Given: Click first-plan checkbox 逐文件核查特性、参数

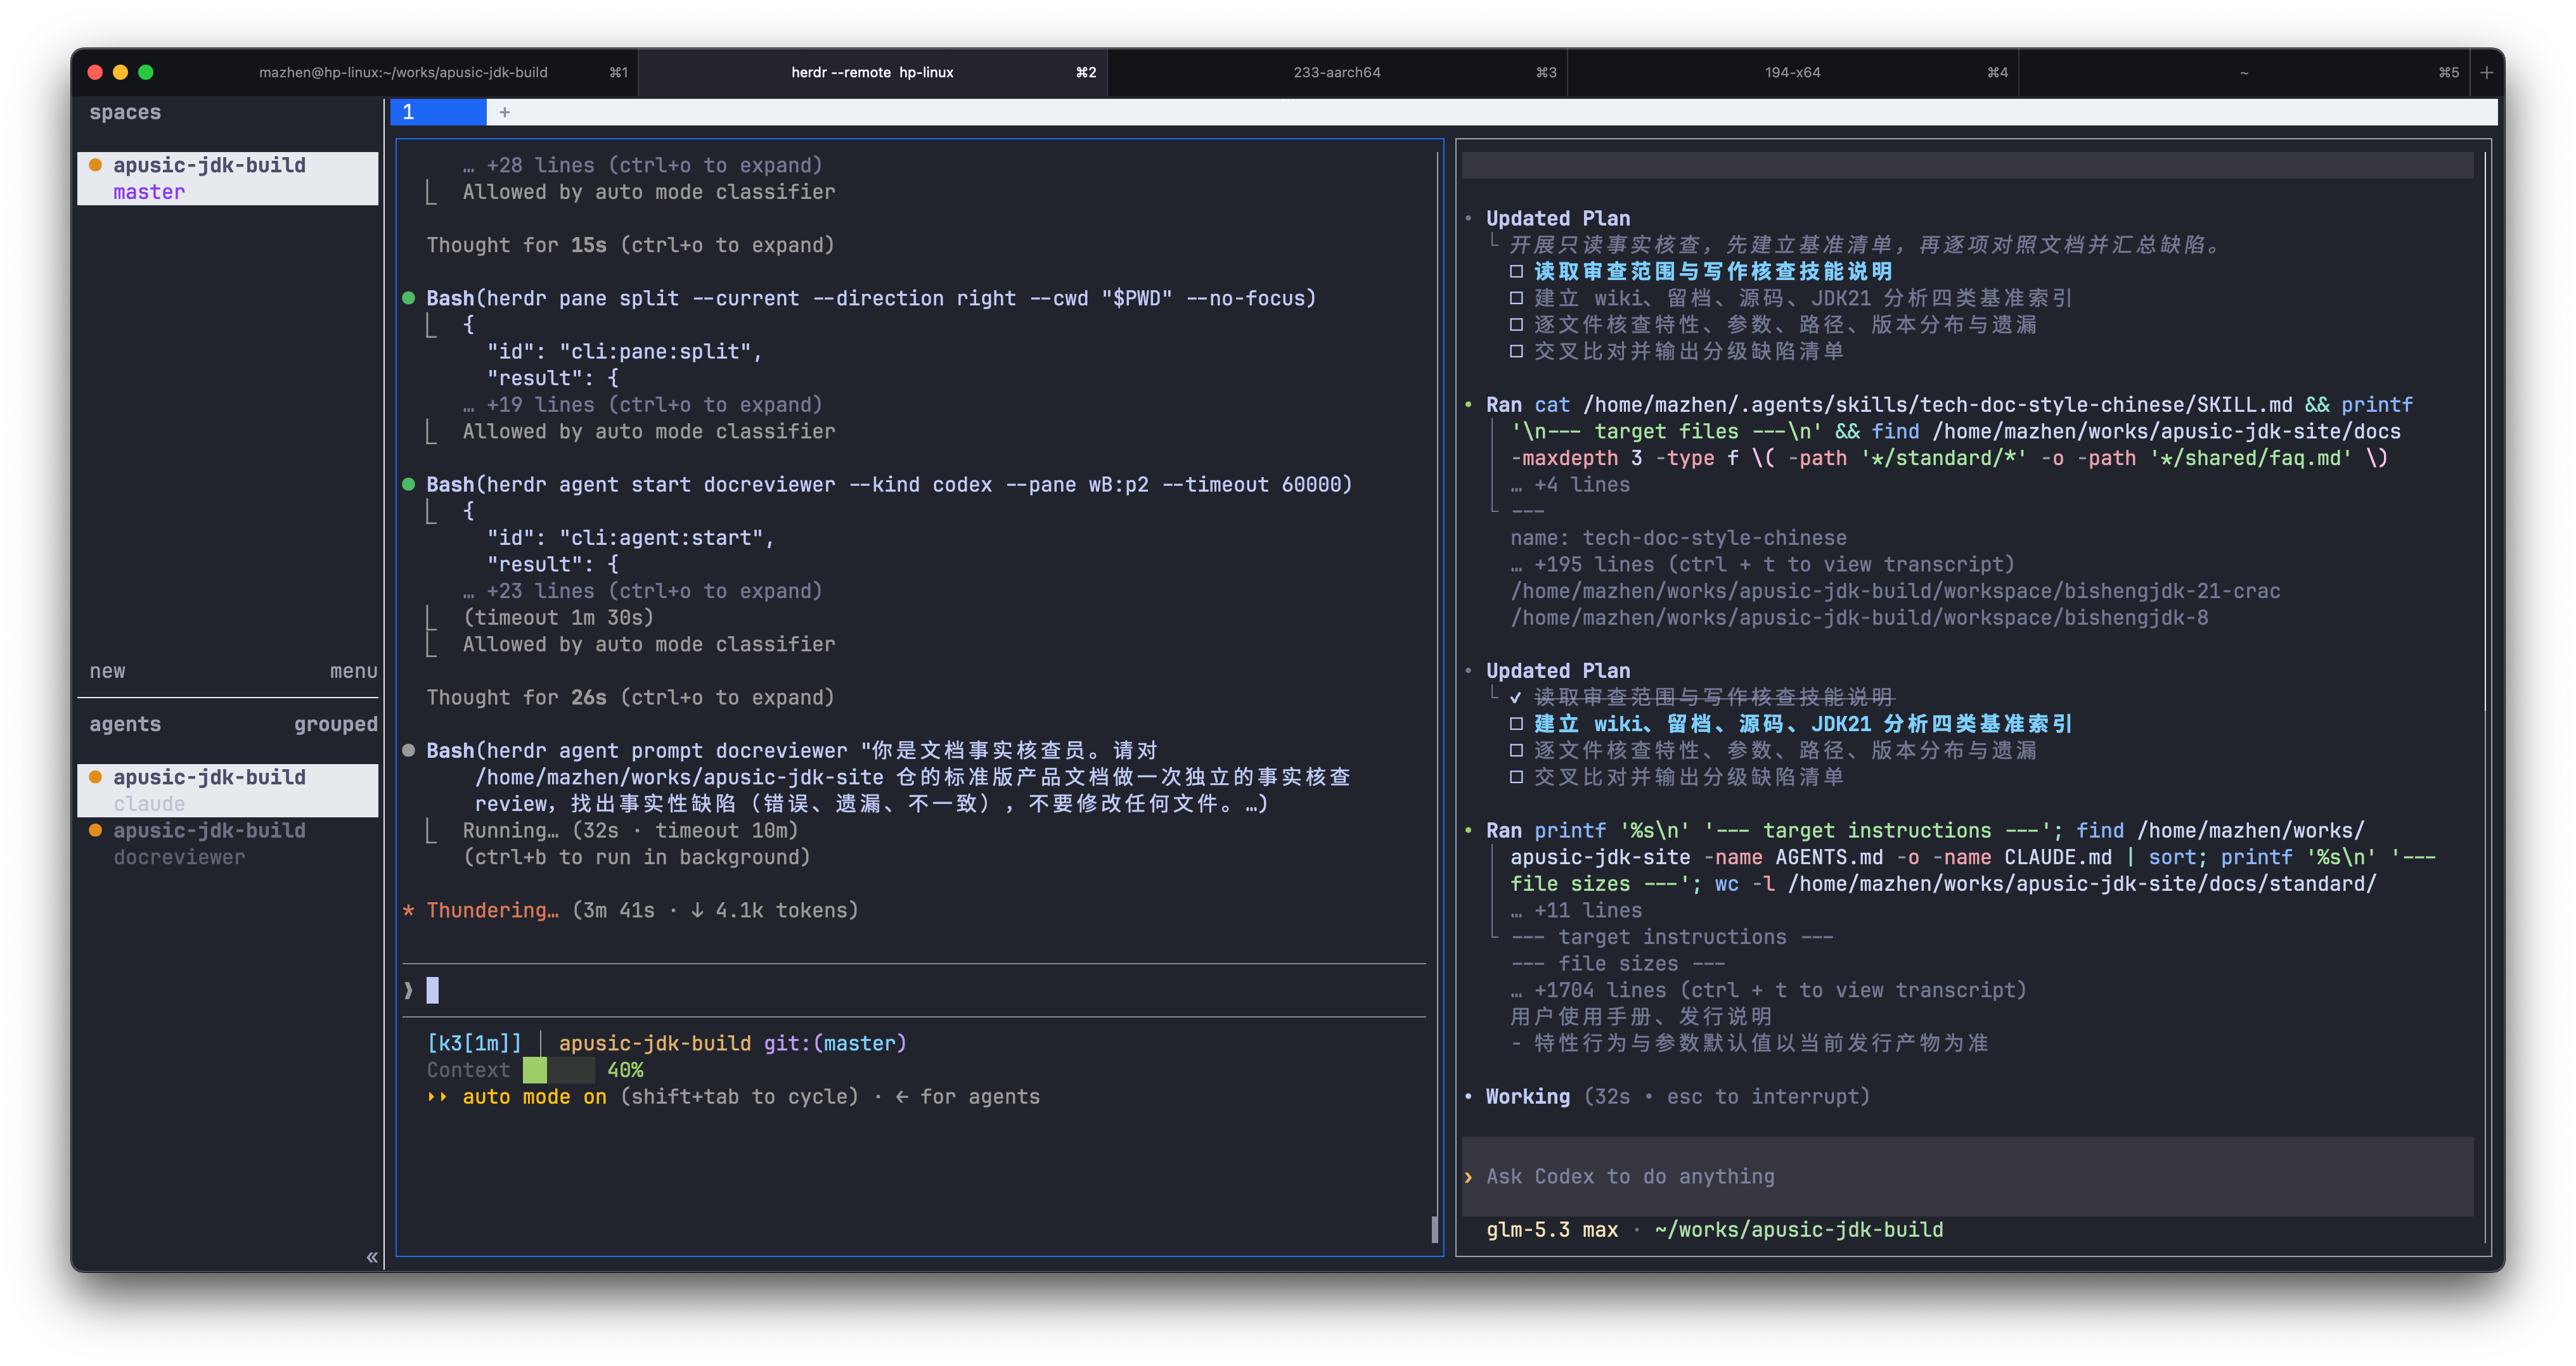Looking at the screenshot, I should pyautogui.click(x=1516, y=325).
